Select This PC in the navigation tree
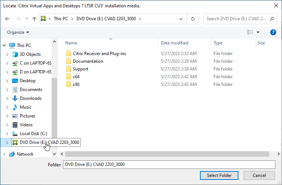This screenshot has height=185, width=282. [24, 46]
